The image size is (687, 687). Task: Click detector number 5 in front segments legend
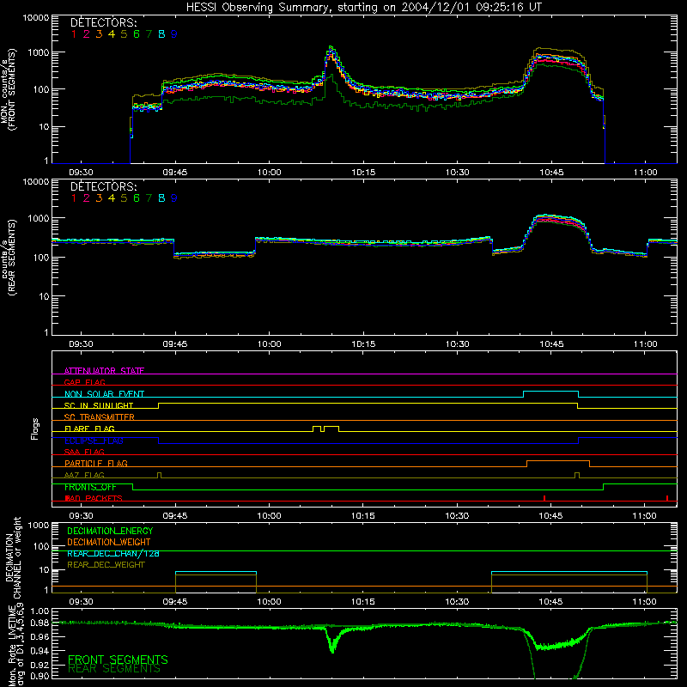click(124, 34)
